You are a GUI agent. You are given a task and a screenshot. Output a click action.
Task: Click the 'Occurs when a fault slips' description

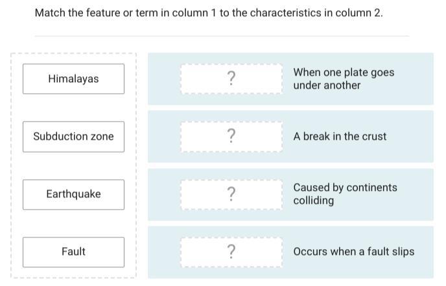353,252
